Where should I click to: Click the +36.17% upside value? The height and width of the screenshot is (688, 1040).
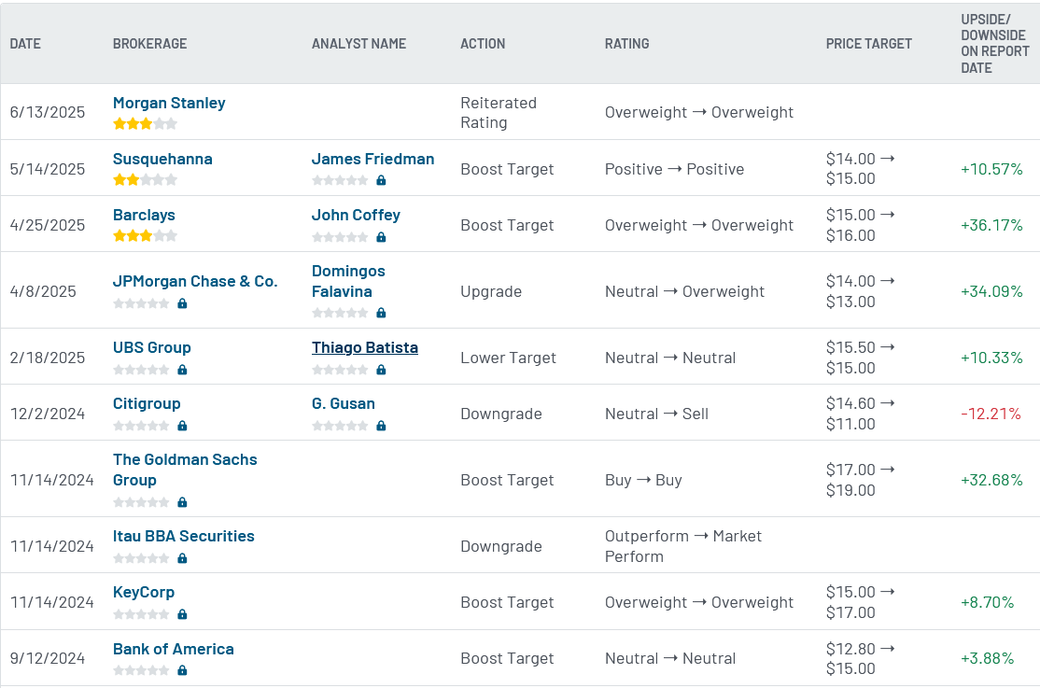pyautogui.click(x=991, y=225)
